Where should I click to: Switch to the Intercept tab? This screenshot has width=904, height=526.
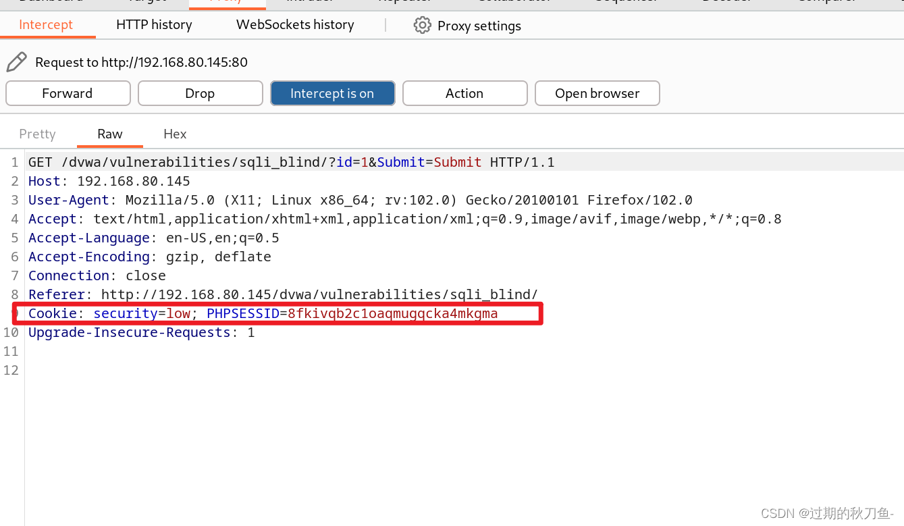tap(46, 25)
